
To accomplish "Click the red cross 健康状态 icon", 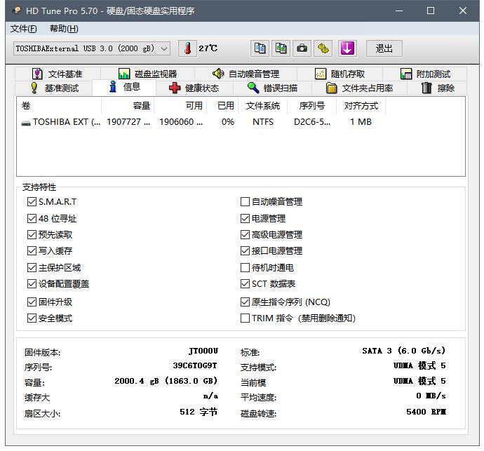I will [175, 88].
